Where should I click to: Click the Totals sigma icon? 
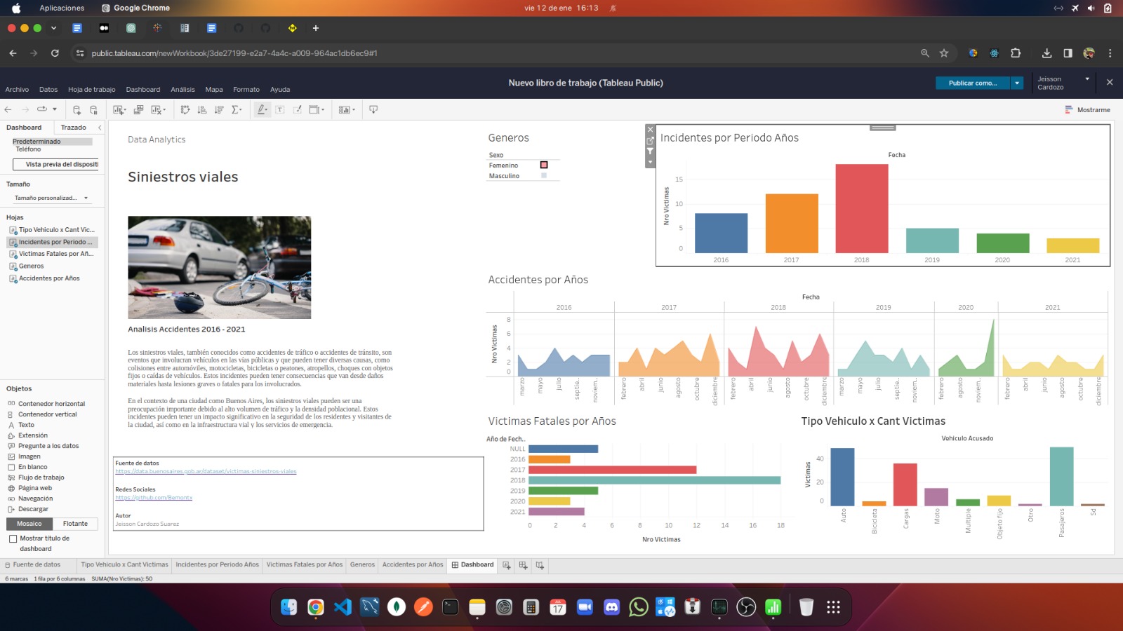tap(237, 109)
